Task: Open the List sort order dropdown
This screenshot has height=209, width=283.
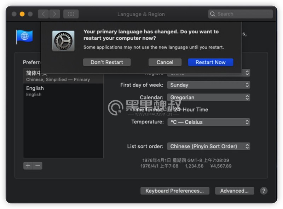Action: click(208, 146)
